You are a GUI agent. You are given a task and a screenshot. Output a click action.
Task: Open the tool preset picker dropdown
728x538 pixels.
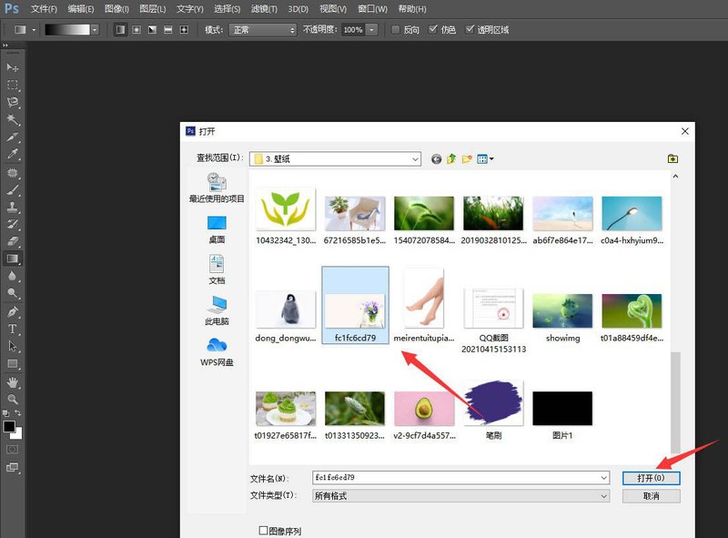(x=34, y=30)
